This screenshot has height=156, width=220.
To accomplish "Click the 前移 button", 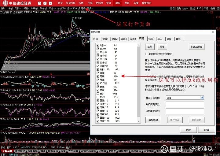I will (150, 46).
